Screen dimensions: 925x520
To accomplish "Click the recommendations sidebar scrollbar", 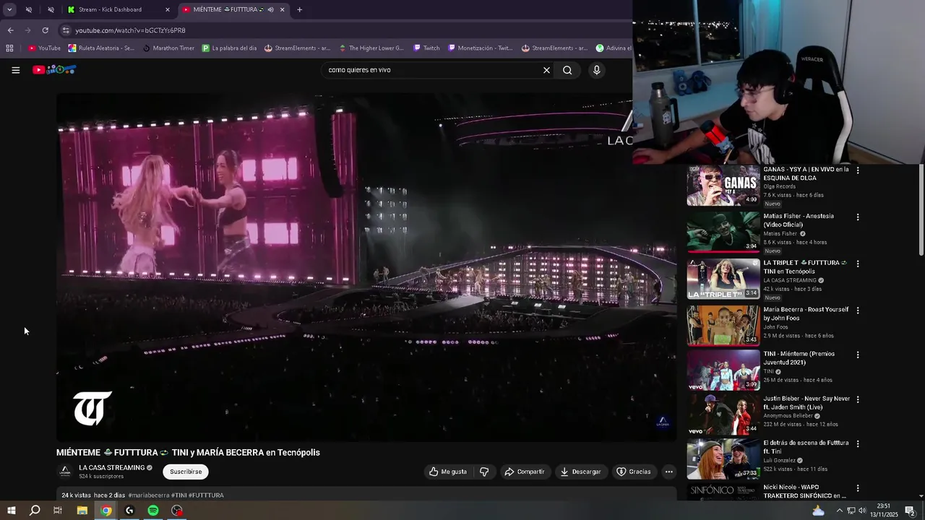I will click(921, 209).
